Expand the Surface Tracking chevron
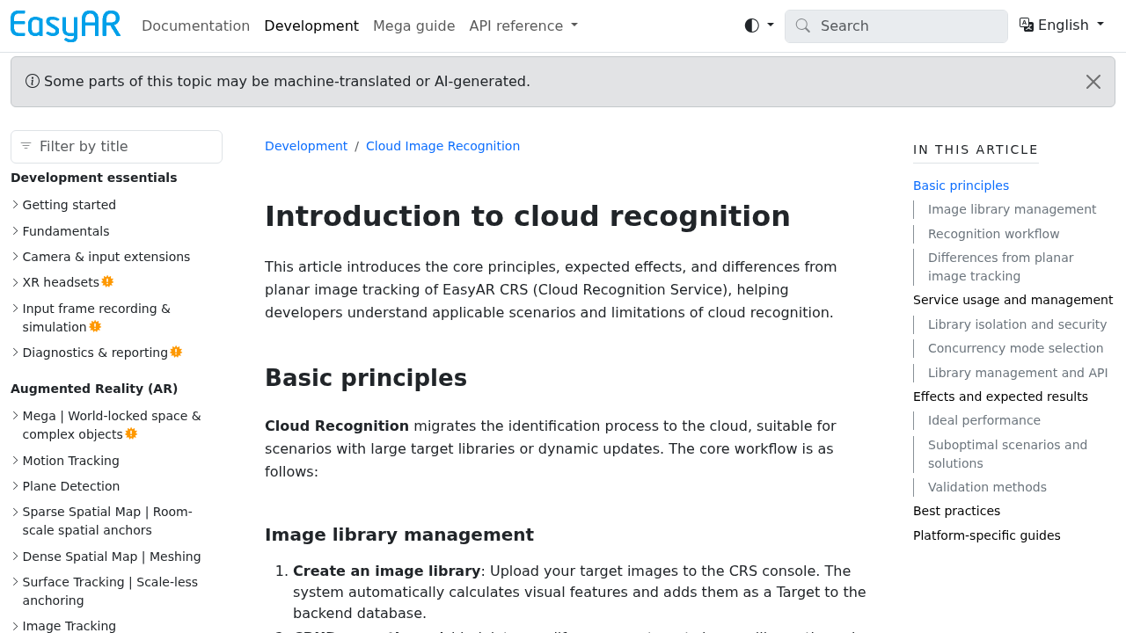The width and height of the screenshot is (1126, 633). pyautogui.click(x=15, y=582)
